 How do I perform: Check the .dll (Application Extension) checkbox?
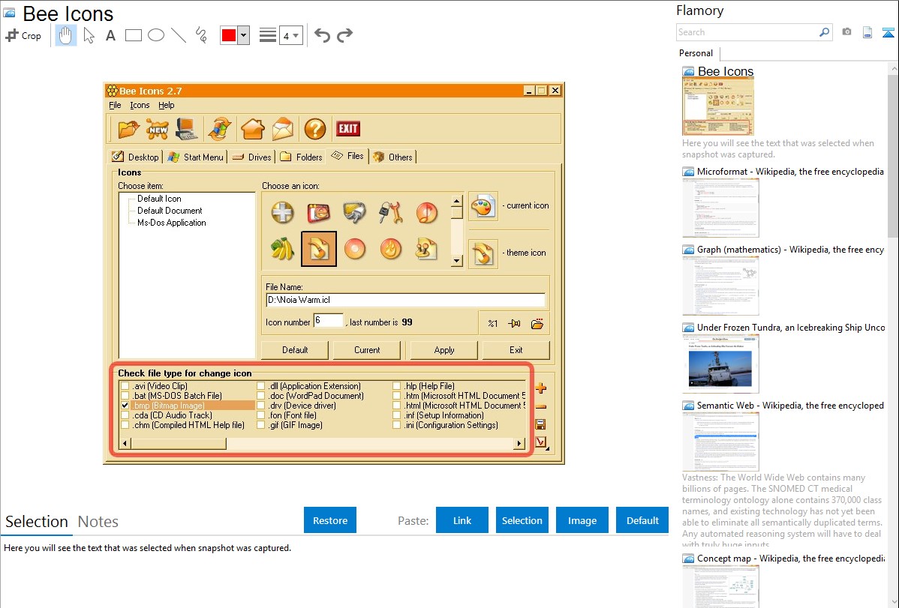tap(261, 386)
